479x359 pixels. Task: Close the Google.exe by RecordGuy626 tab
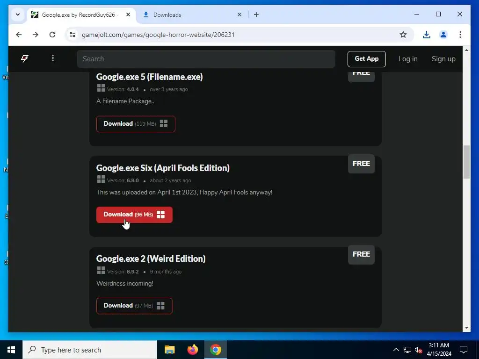(x=128, y=14)
